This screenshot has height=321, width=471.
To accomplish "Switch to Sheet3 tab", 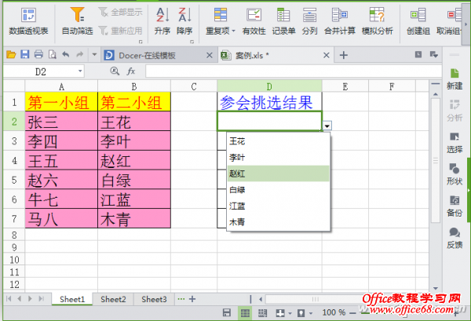I will [x=154, y=299].
